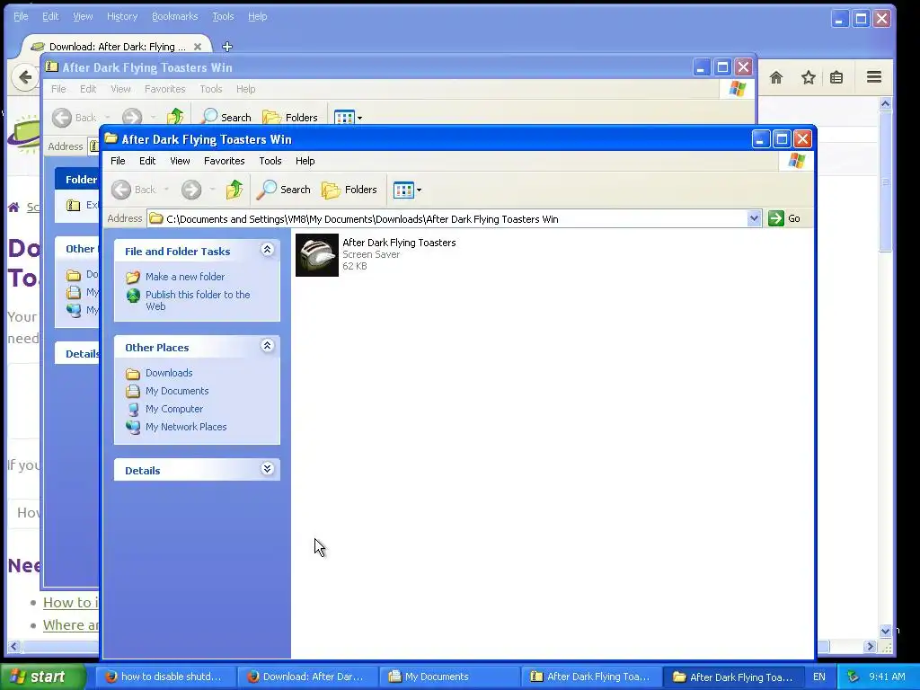
Task: Close the Download: After Dark Firefox tab
Action: (198, 47)
